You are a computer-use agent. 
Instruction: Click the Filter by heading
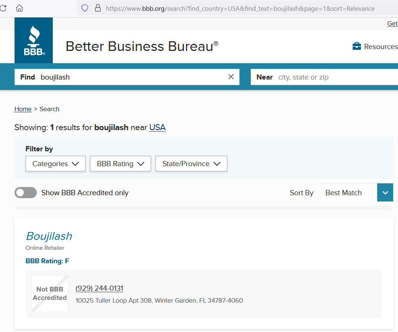39,149
